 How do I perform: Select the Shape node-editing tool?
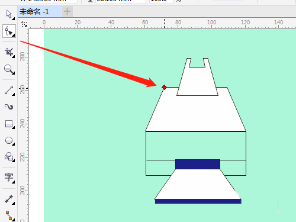point(9,31)
